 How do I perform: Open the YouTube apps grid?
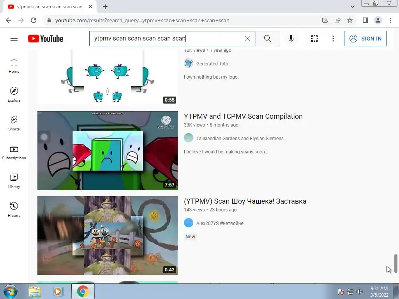314,39
